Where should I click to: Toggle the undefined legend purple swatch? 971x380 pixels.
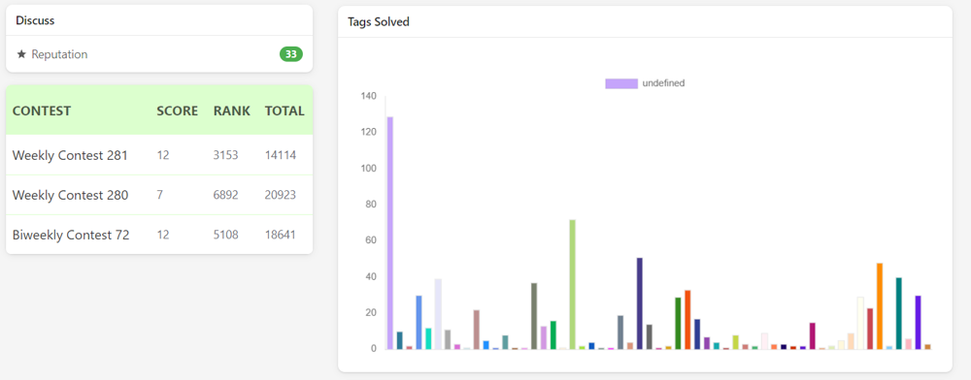coord(621,83)
